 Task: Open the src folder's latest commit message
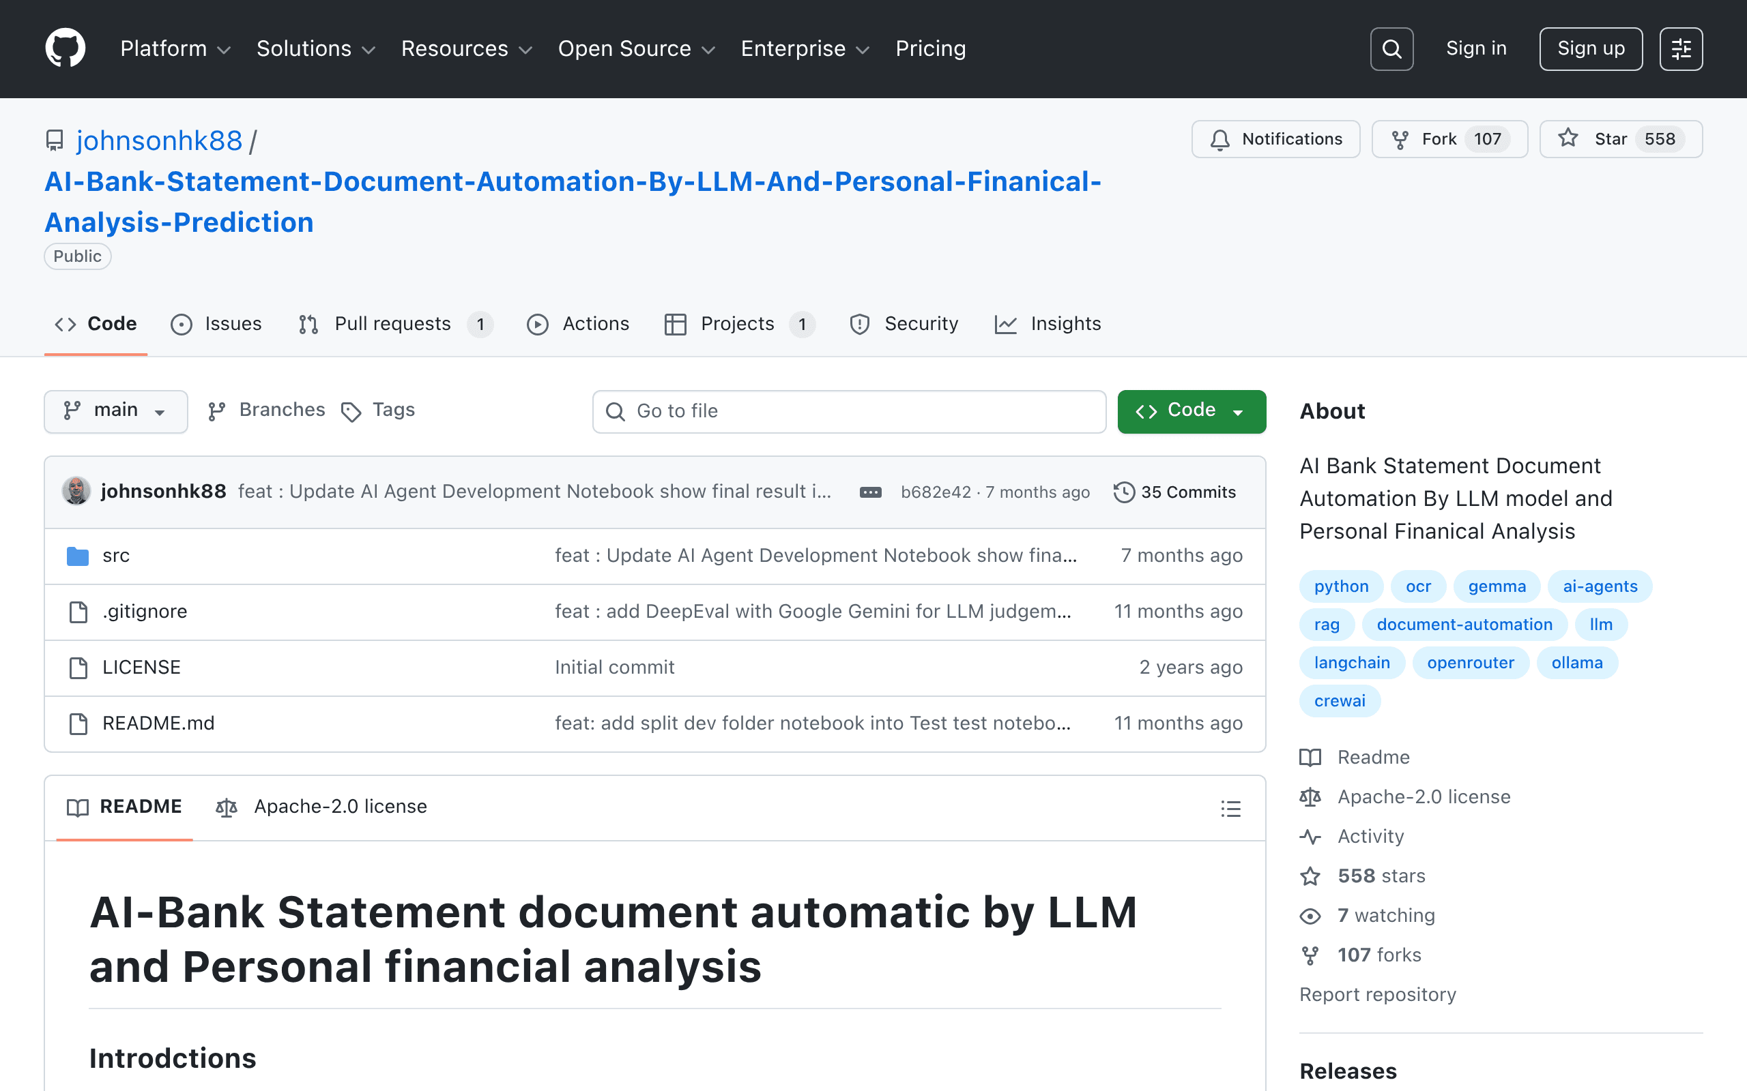(x=815, y=556)
